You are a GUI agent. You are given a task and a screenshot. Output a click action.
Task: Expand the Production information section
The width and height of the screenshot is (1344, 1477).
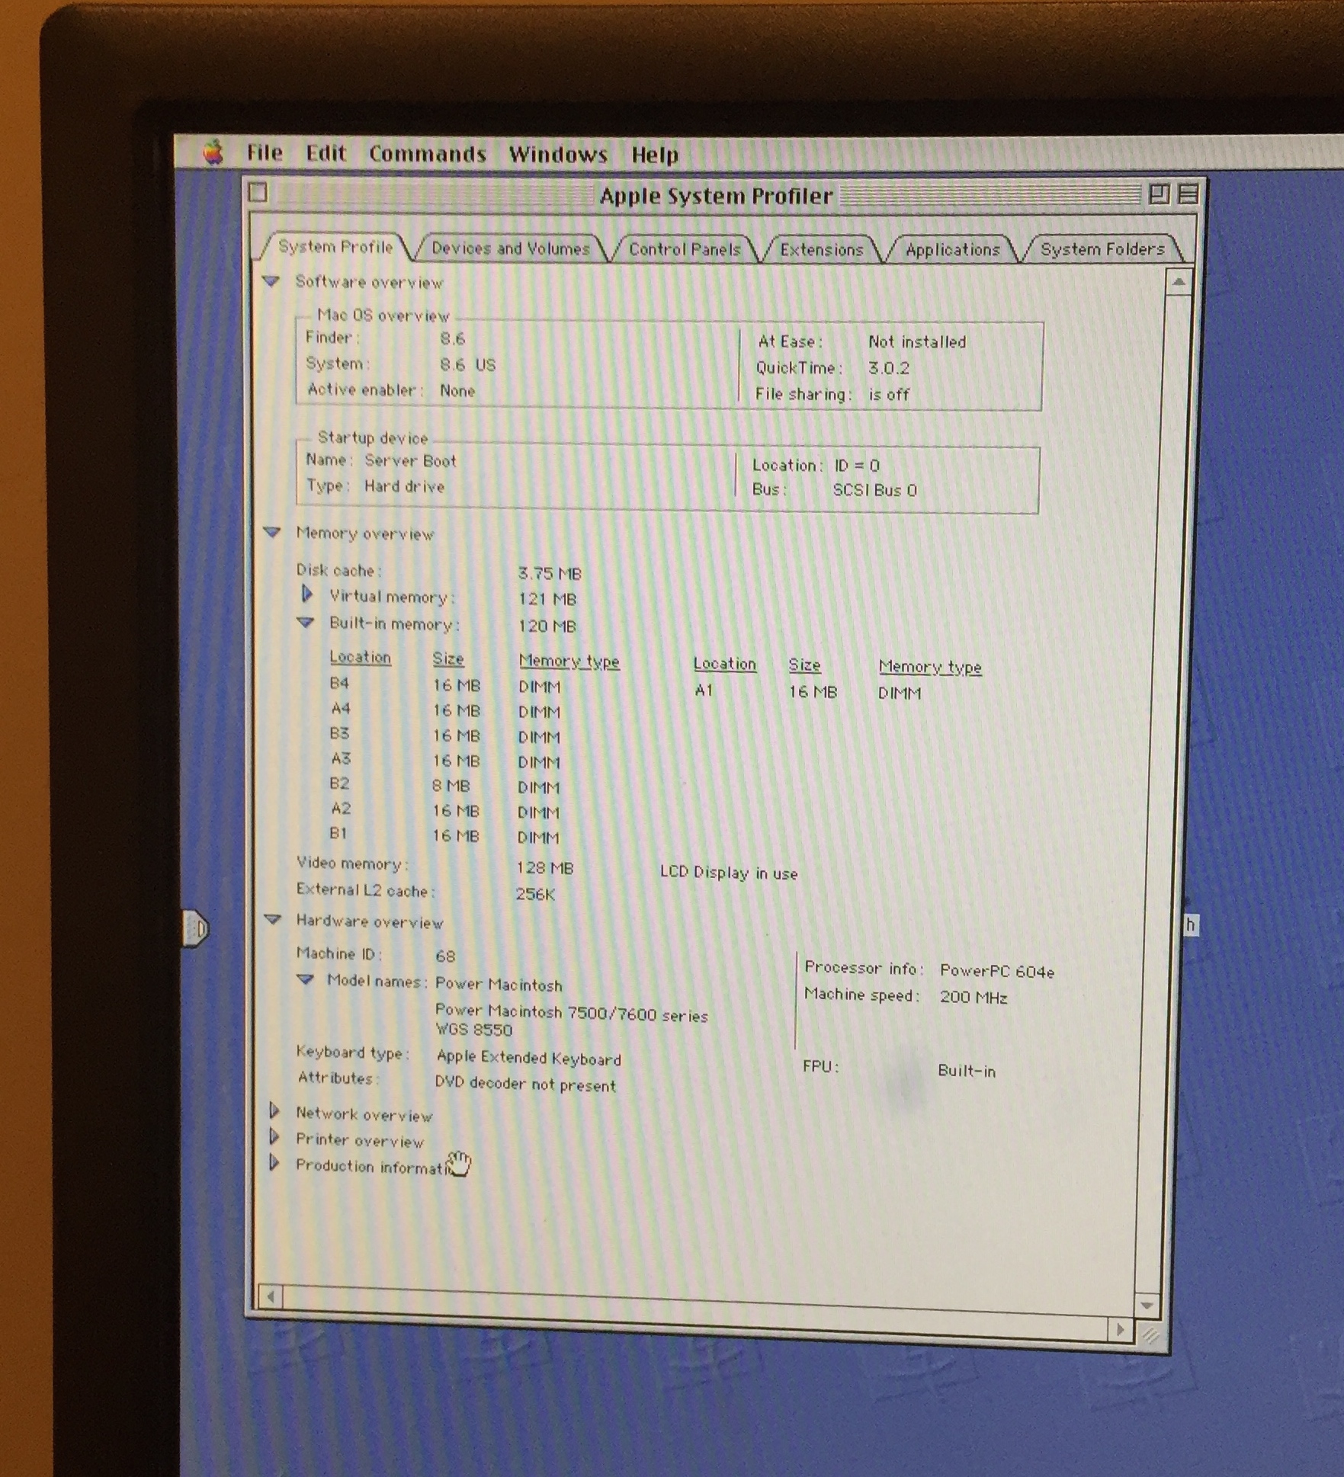[274, 1164]
